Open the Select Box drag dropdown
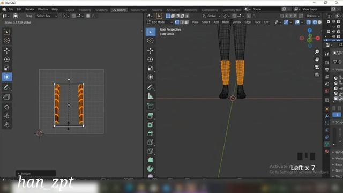 click(47, 16)
